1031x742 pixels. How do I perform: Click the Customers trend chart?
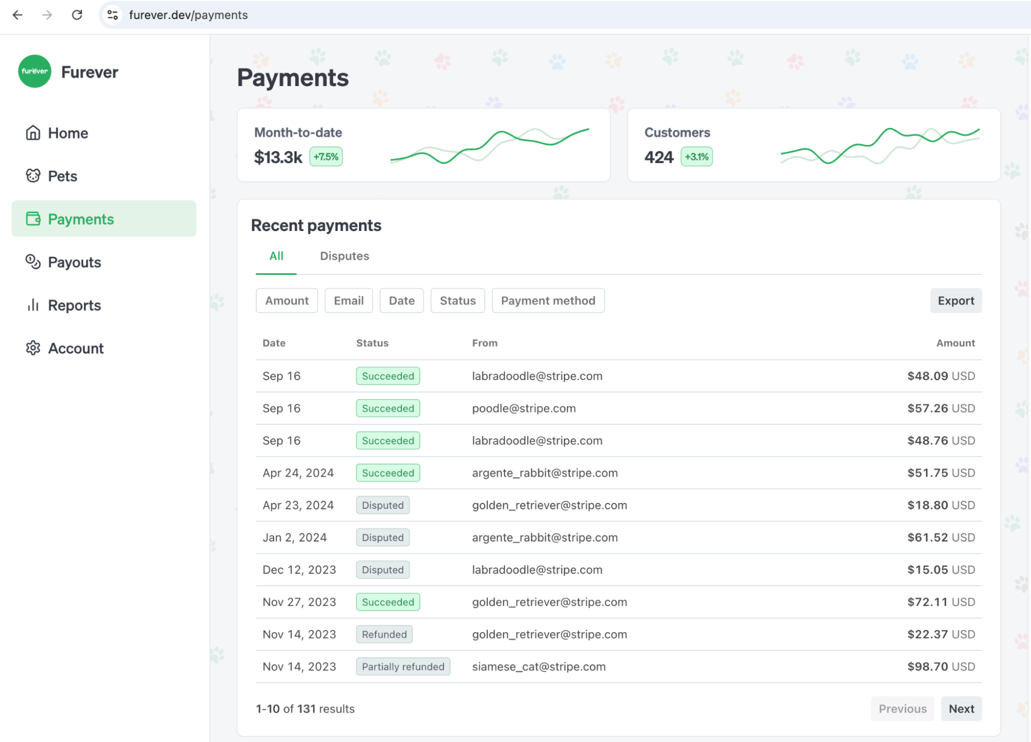(880, 145)
